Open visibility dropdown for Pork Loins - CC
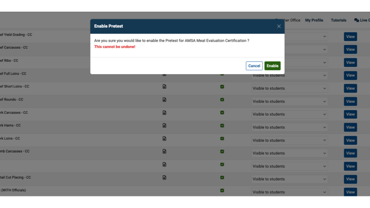The width and height of the screenshot is (370, 208). pyautogui.click(x=289, y=140)
